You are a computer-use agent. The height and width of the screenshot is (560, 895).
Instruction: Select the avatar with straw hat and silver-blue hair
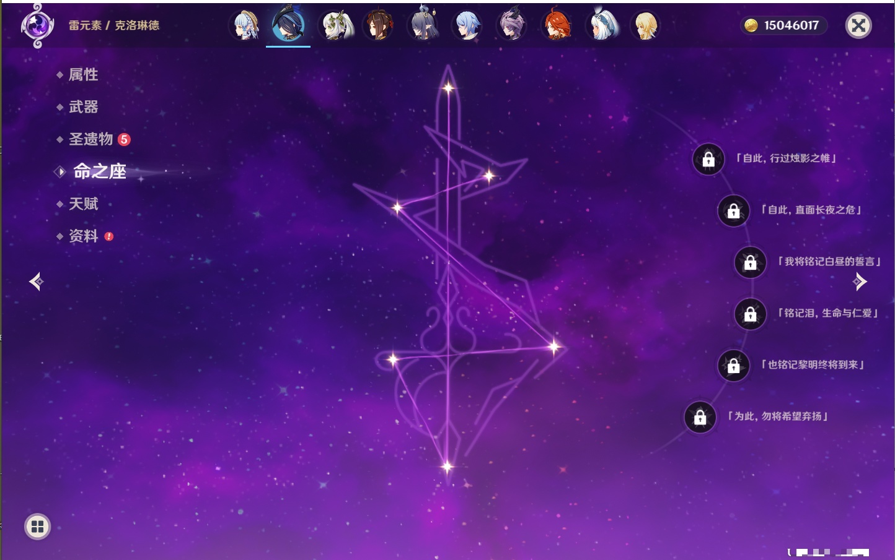coord(245,25)
